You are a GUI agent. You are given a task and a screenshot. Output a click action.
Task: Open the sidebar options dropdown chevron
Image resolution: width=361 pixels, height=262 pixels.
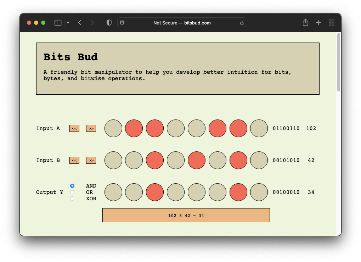click(68, 23)
